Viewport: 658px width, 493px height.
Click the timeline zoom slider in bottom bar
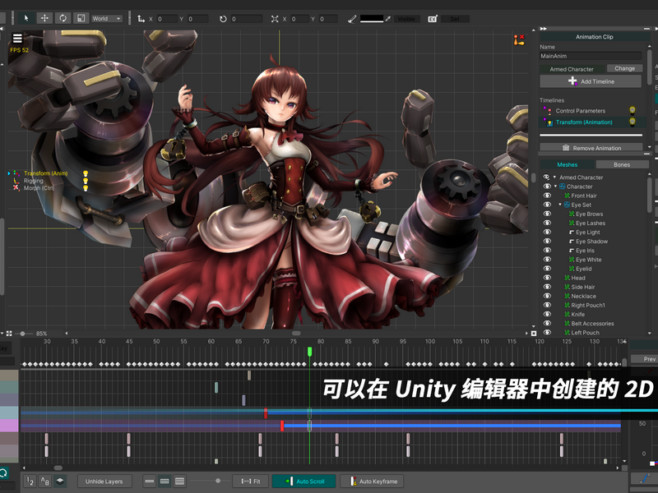218,481
